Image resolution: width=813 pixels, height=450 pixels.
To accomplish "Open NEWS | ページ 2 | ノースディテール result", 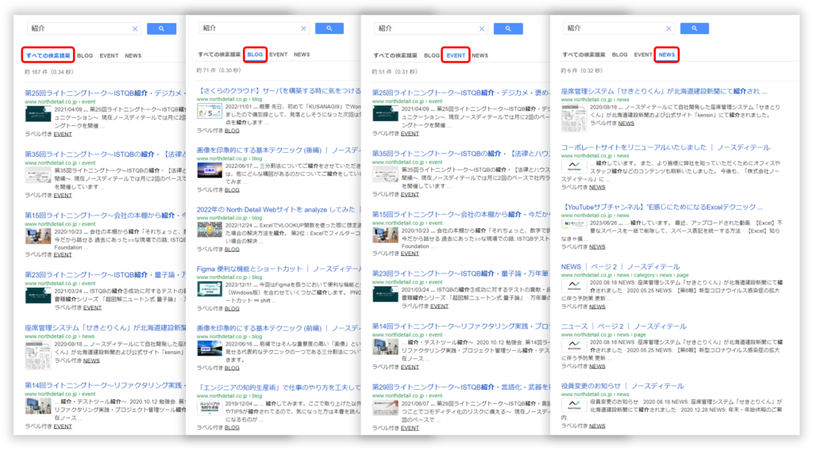I will coord(620,267).
